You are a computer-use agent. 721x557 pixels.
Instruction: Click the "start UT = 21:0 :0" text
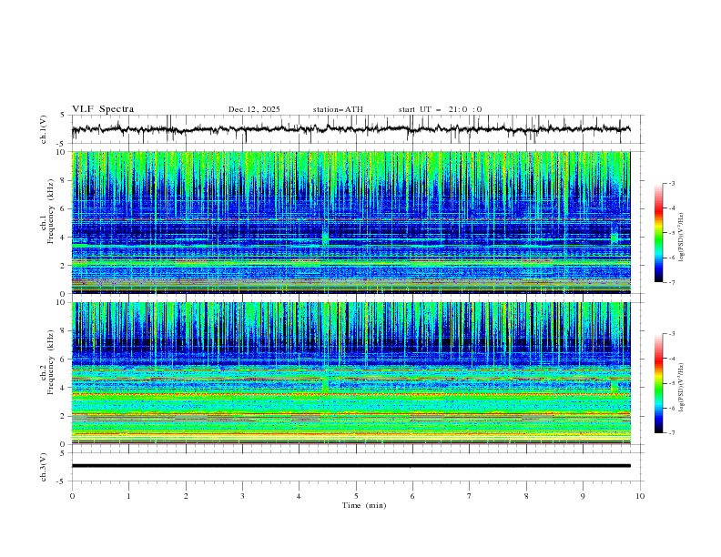[x=440, y=109]
